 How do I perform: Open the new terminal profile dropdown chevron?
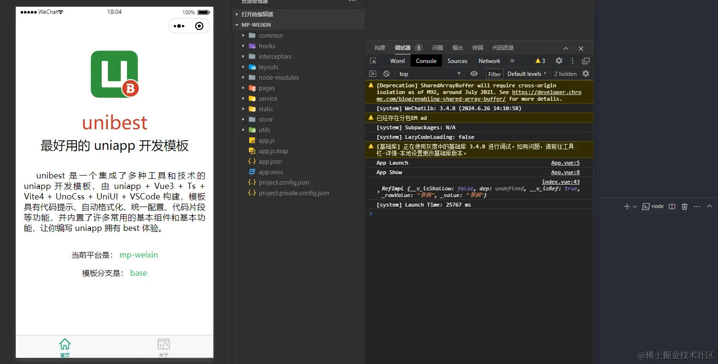coord(634,207)
